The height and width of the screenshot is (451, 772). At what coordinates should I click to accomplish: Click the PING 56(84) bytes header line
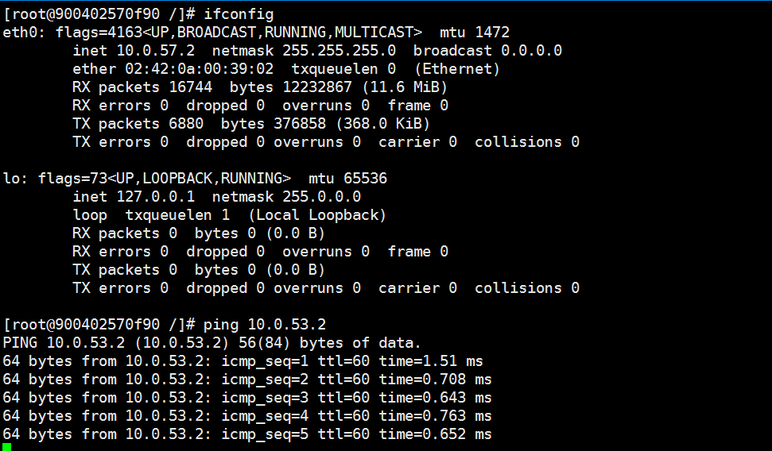[x=211, y=343]
